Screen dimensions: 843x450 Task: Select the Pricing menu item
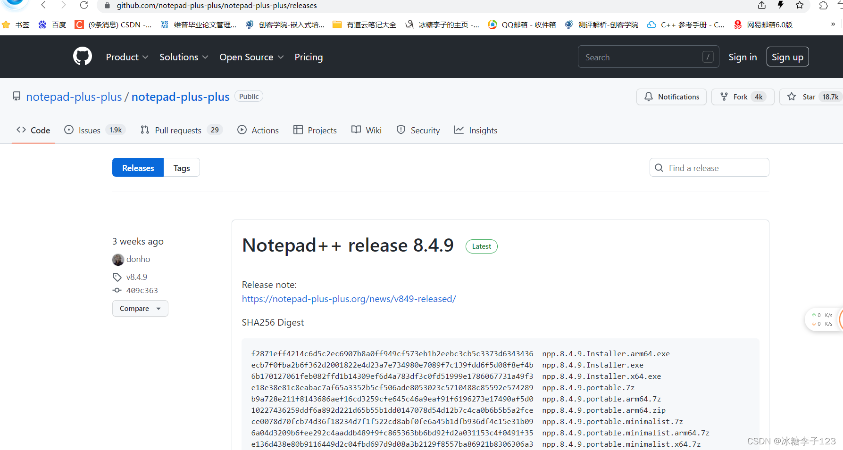coord(309,57)
